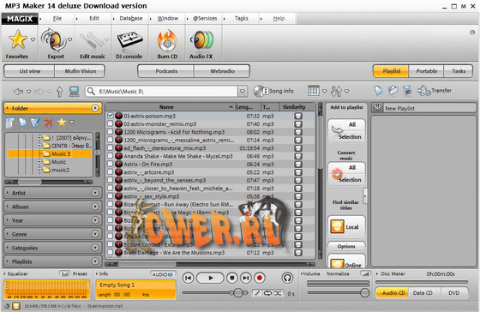Check the 02-astrix-monster_remix.mp3 checkbox

pyautogui.click(x=111, y=123)
